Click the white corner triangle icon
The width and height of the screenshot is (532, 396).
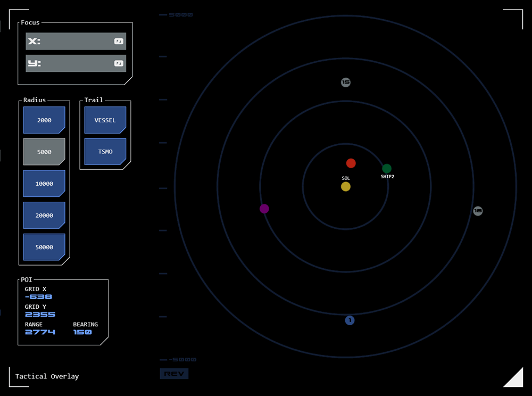coord(513,377)
